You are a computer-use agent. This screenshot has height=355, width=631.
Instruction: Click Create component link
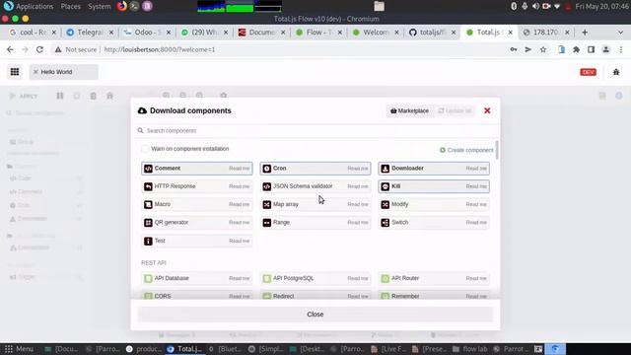(x=466, y=150)
